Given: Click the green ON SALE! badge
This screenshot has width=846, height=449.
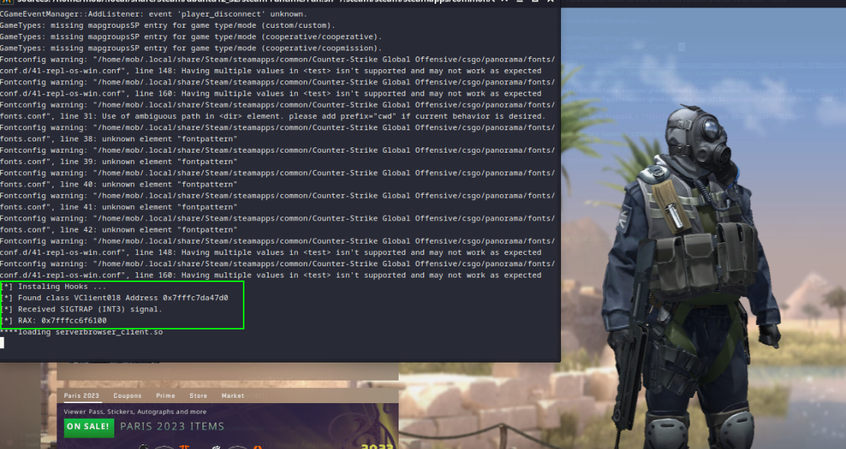Looking at the screenshot, I should [x=89, y=427].
